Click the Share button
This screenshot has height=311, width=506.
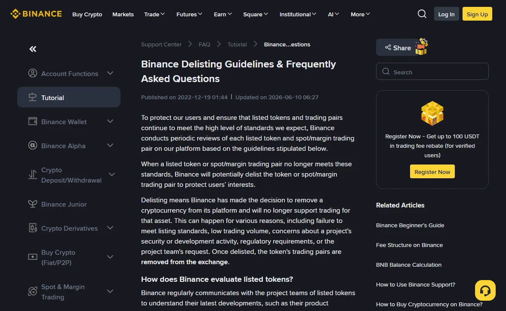pyautogui.click(x=398, y=47)
